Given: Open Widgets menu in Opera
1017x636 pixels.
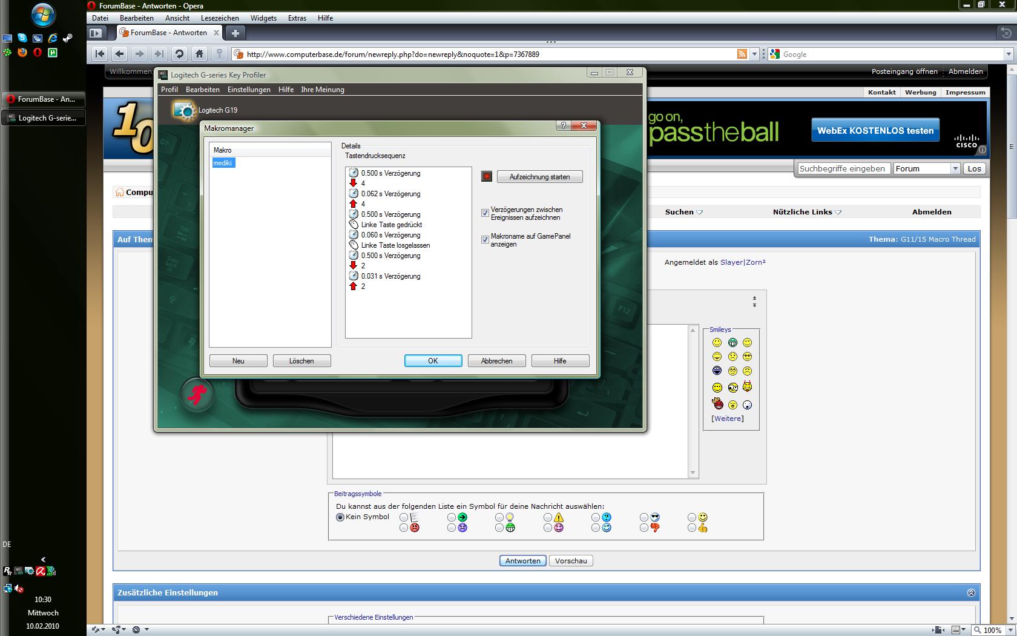Looking at the screenshot, I should click(x=263, y=18).
